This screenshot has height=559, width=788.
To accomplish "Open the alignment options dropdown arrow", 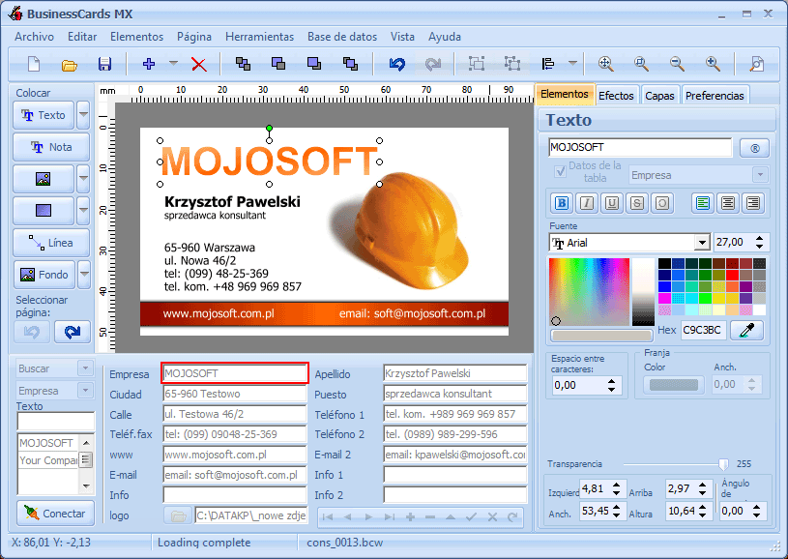I will 572,64.
